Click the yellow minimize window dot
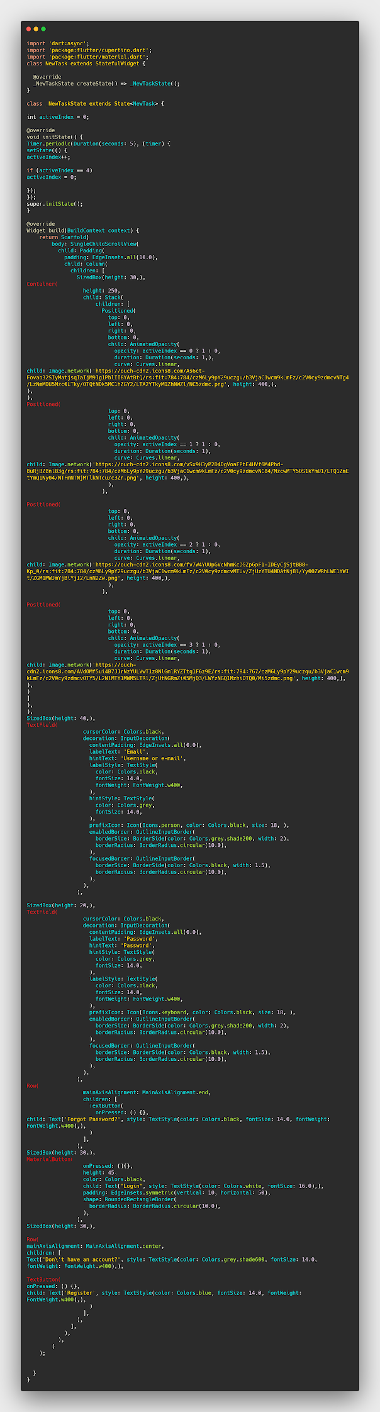Image resolution: width=380 pixels, height=1412 pixels. point(36,29)
